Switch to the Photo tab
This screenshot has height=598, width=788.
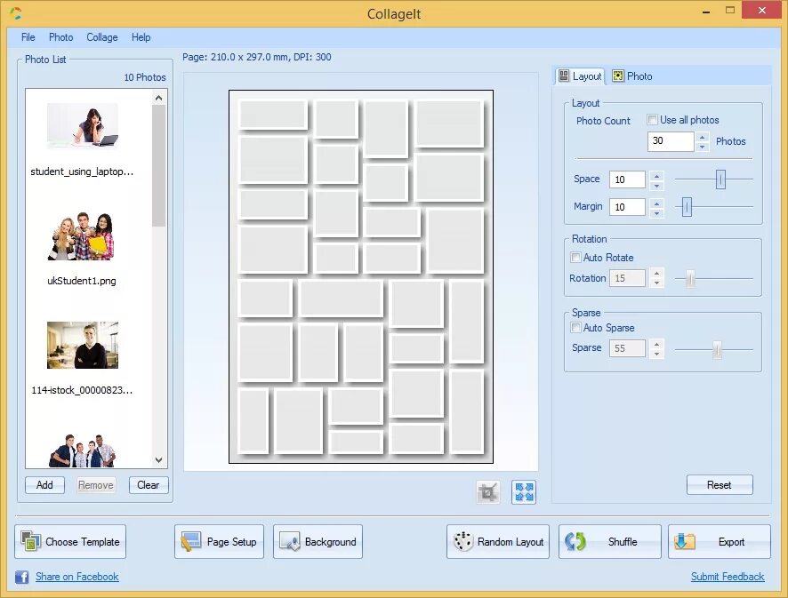click(632, 76)
